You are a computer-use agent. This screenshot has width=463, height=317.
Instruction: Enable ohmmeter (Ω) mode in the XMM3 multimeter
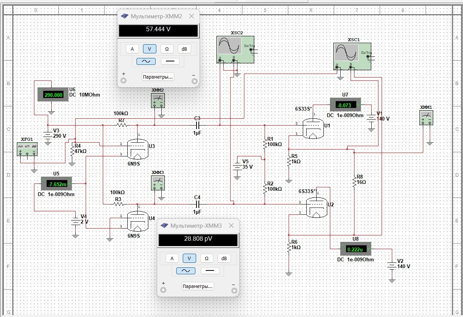pos(206,258)
